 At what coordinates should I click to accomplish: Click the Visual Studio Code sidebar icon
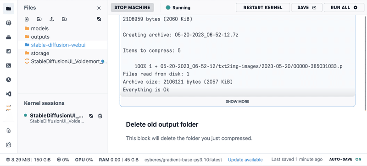[x=9, y=94]
